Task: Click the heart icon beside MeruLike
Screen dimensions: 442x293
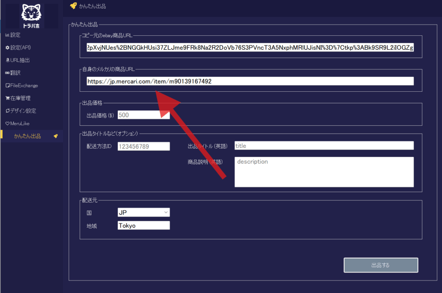Action: 7,124
